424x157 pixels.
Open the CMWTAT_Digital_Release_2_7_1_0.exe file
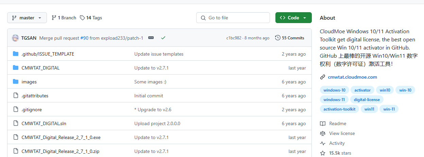pos(61,137)
